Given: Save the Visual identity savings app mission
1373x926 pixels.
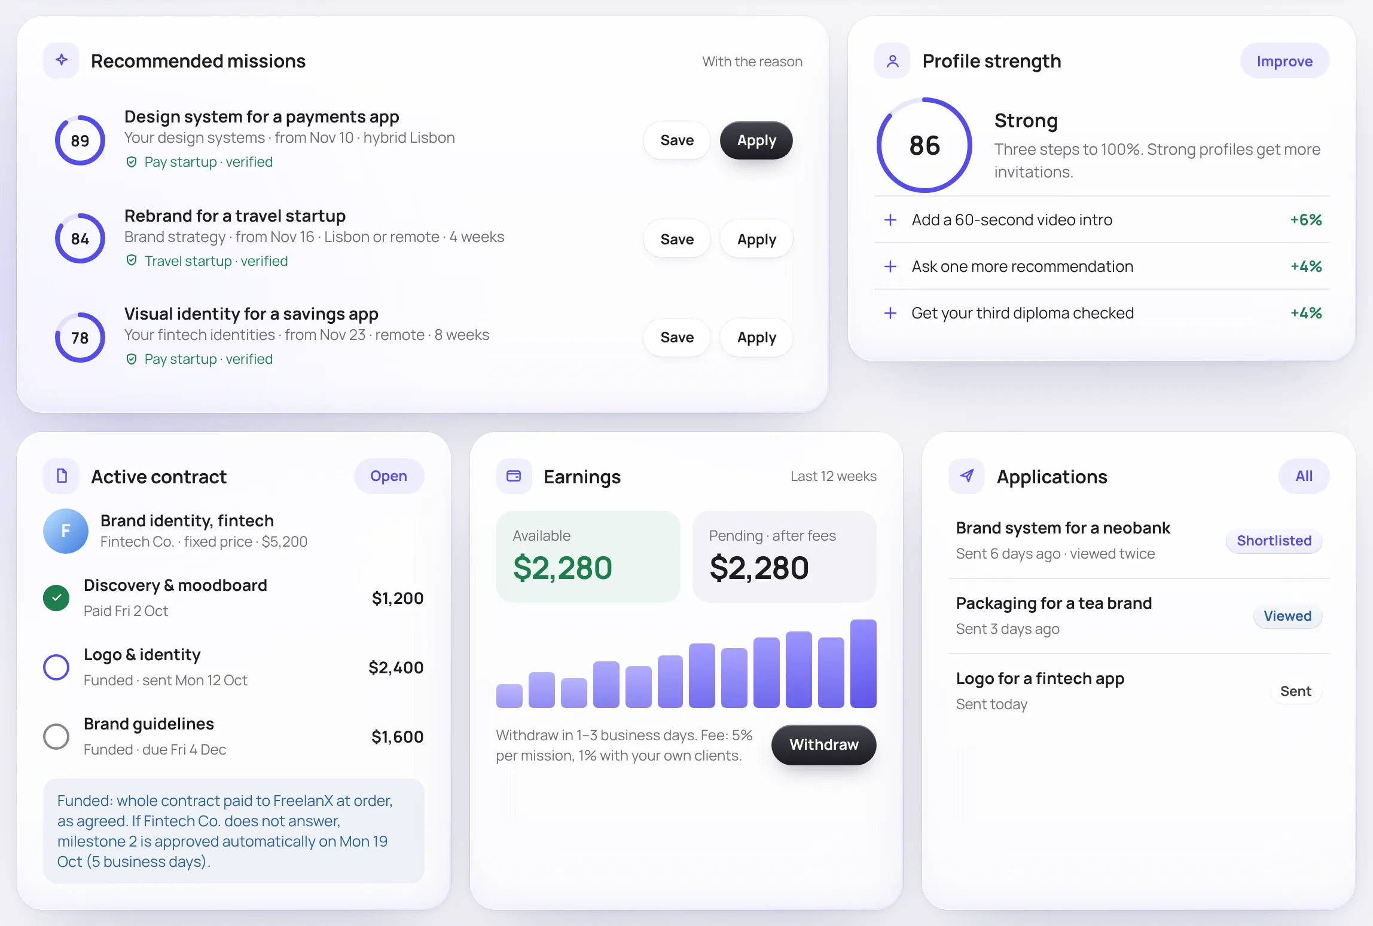Looking at the screenshot, I should (x=677, y=338).
